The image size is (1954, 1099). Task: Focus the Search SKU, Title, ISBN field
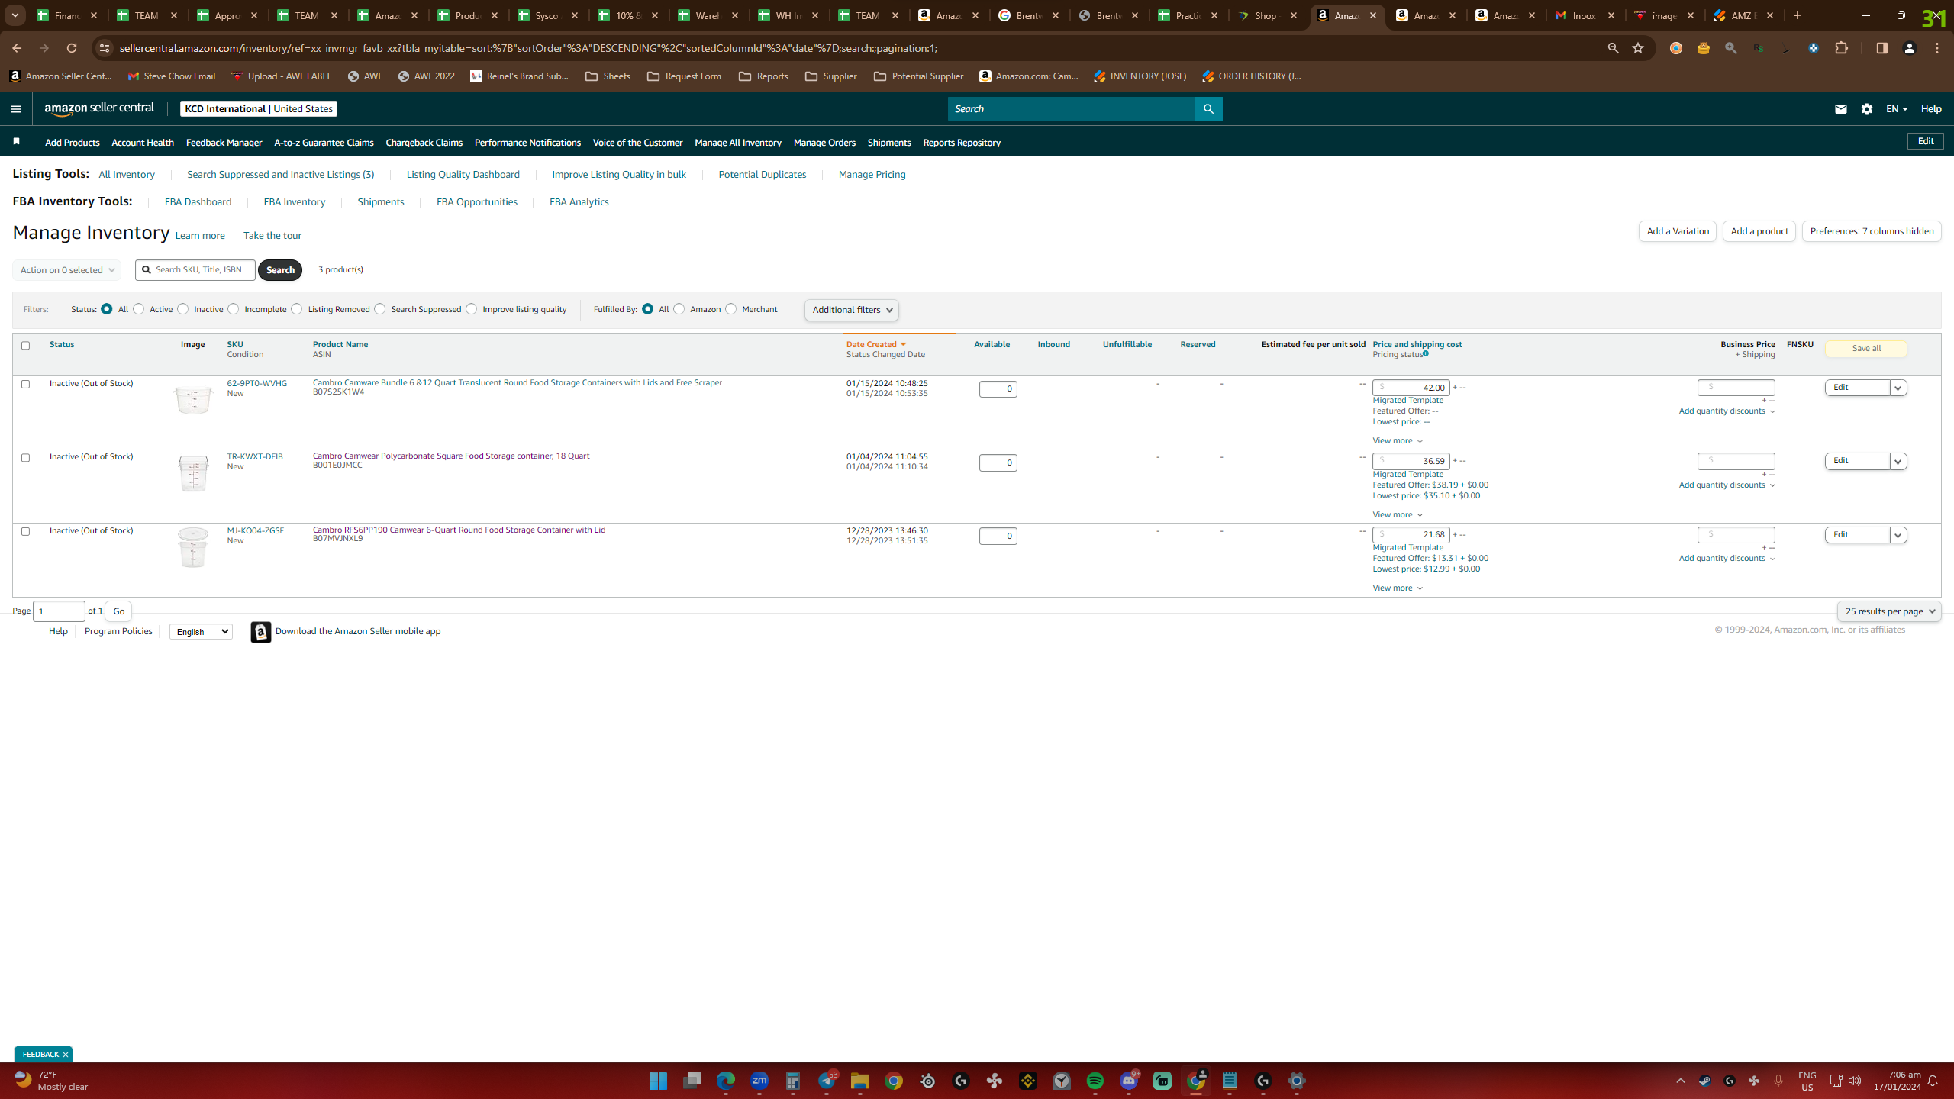click(195, 270)
